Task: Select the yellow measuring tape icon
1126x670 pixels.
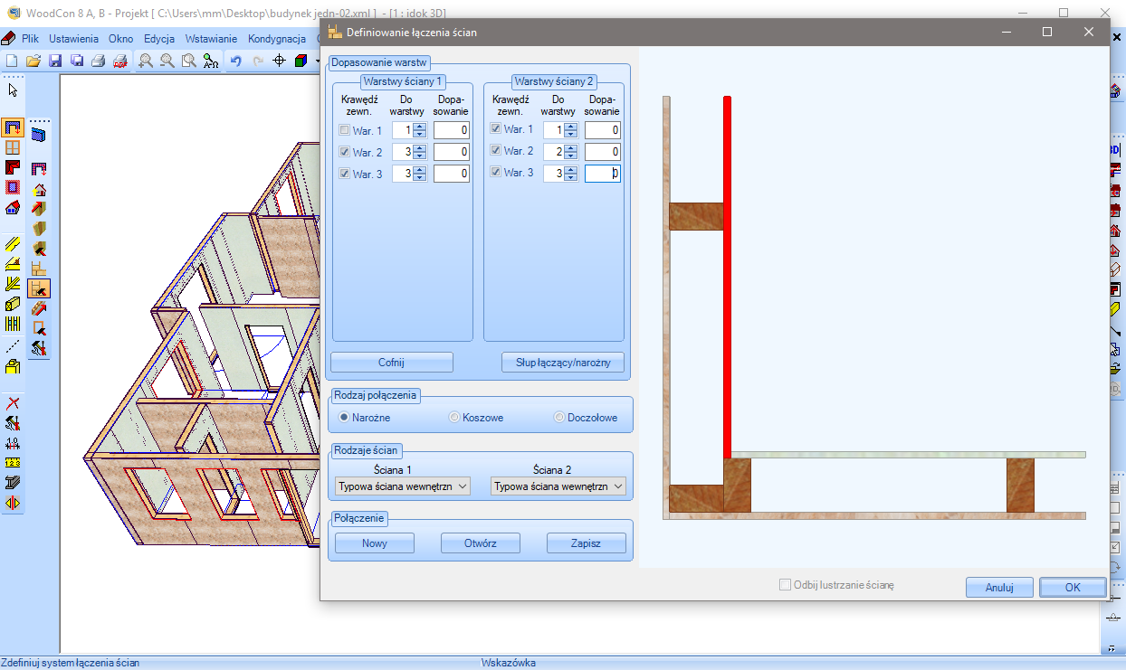Action: pos(13,463)
